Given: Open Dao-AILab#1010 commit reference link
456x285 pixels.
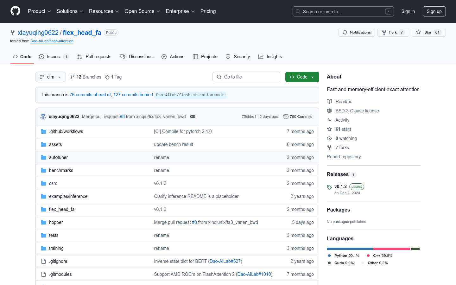Looking at the screenshot, I should [254, 274].
